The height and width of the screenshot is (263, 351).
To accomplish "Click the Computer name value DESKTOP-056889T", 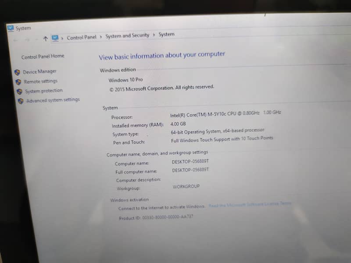I will [190, 161].
